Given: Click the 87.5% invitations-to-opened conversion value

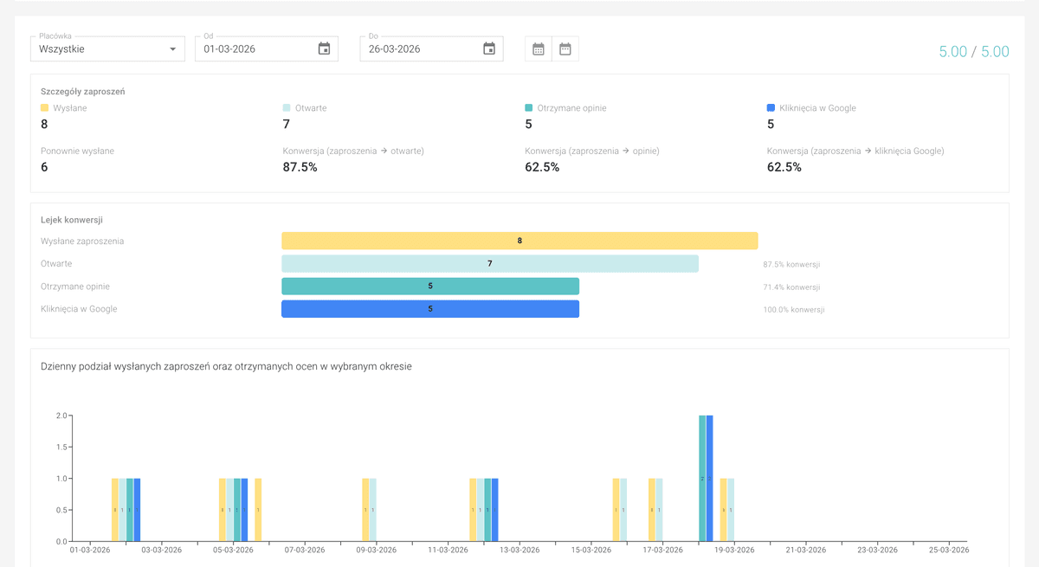Looking at the screenshot, I should 300,167.
